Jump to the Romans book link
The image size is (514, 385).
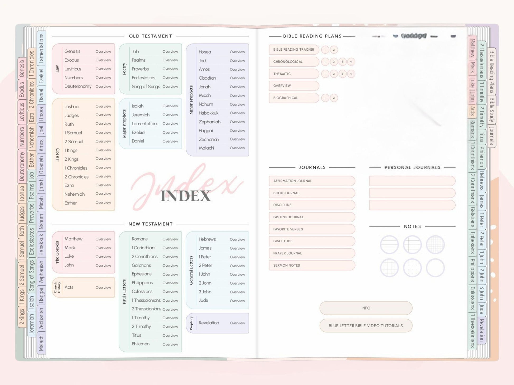tap(140, 239)
